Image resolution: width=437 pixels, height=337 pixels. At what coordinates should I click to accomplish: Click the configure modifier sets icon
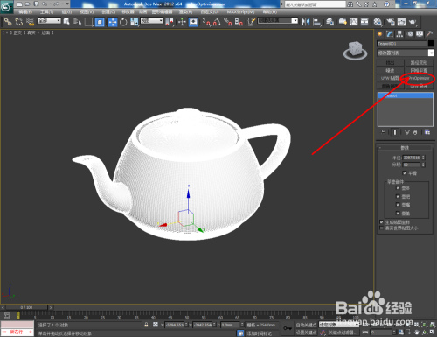coord(427,132)
